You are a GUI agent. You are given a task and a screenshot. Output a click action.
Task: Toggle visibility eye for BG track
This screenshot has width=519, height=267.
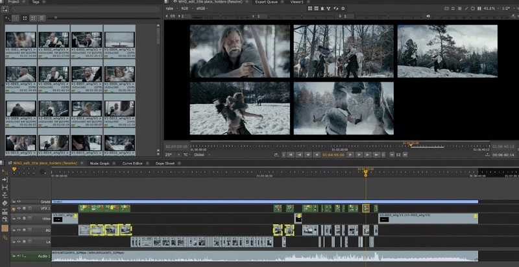19,230
